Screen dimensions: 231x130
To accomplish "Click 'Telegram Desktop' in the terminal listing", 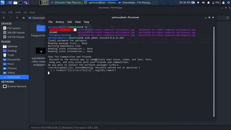I will click(x=60, y=35).
